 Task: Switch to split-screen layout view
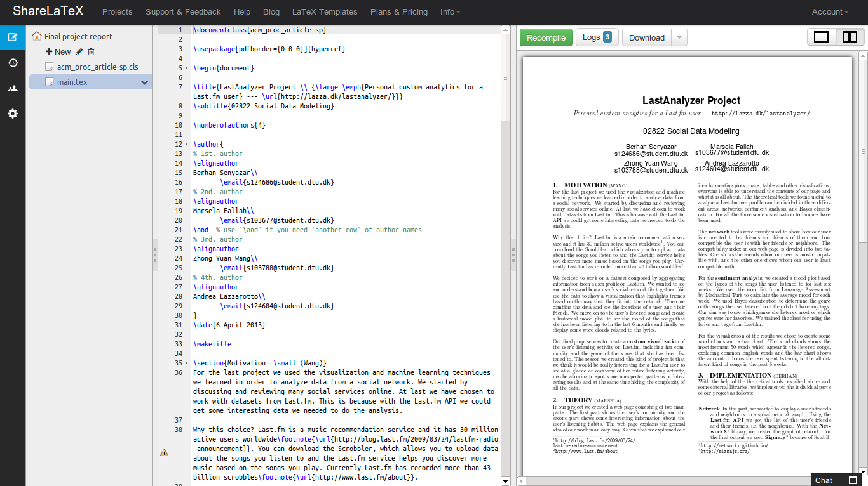pyautogui.click(x=849, y=37)
